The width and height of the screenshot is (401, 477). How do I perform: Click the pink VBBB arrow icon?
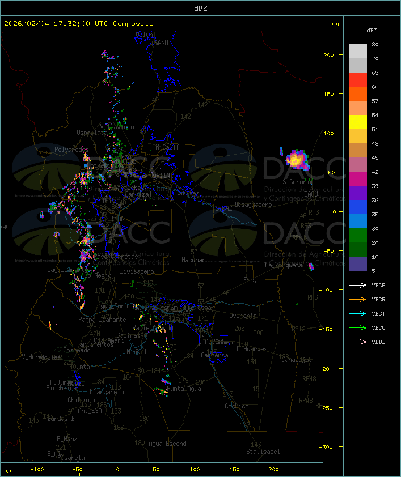(358, 342)
